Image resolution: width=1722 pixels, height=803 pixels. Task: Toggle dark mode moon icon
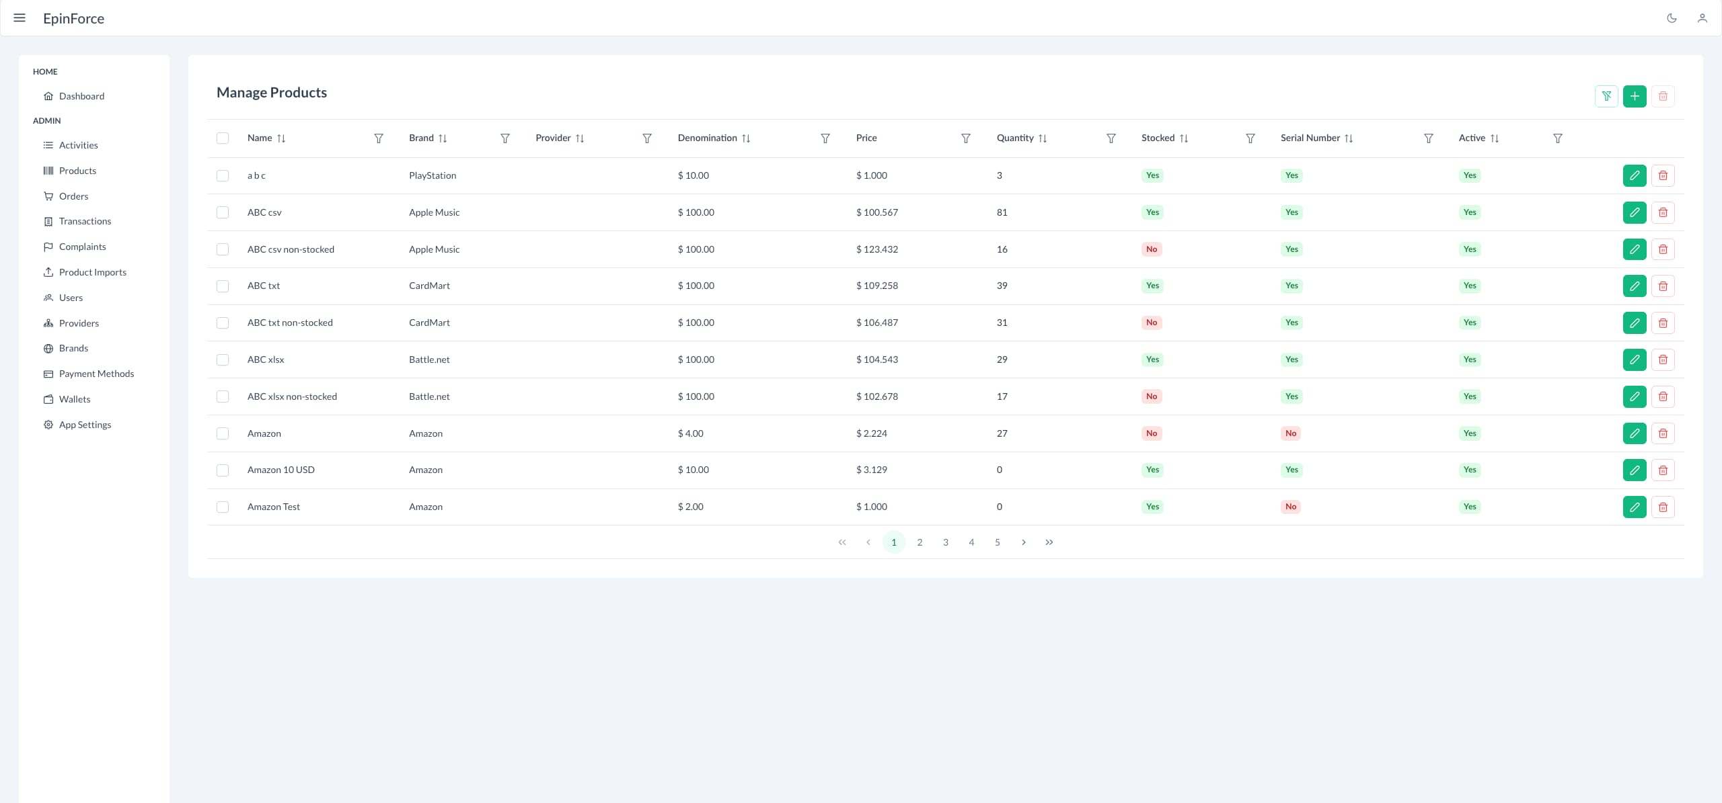(1672, 18)
